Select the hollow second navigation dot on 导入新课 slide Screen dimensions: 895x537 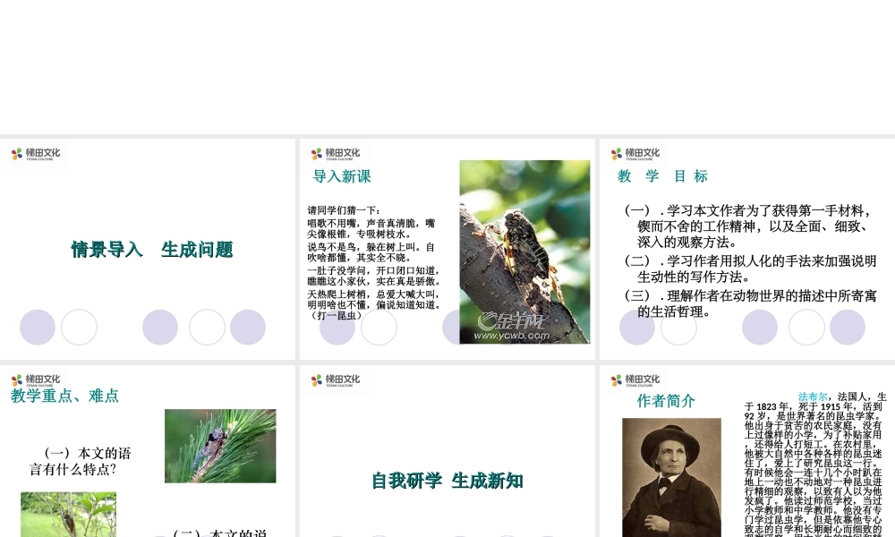379,328
